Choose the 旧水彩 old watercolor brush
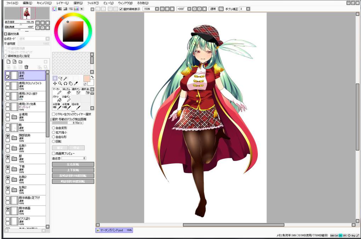Image resolution: width=361 pixels, height=239 pixels. [x=76, y=106]
